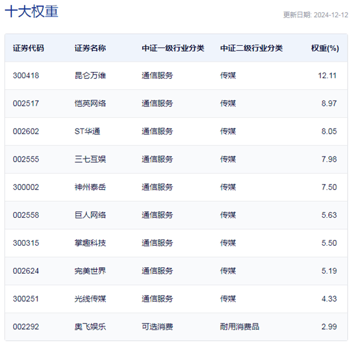Click the 权重(%) column header
The width and height of the screenshot is (353, 345).
(325, 48)
